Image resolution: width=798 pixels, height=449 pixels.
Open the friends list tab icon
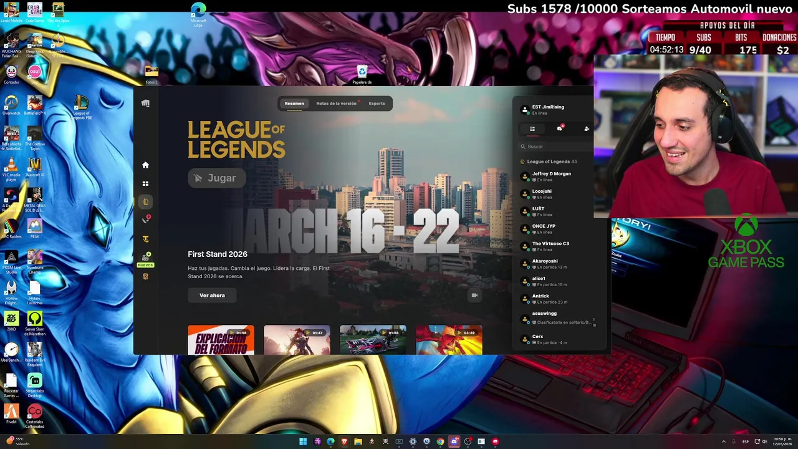pyautogui.click(x=532, y=129)
